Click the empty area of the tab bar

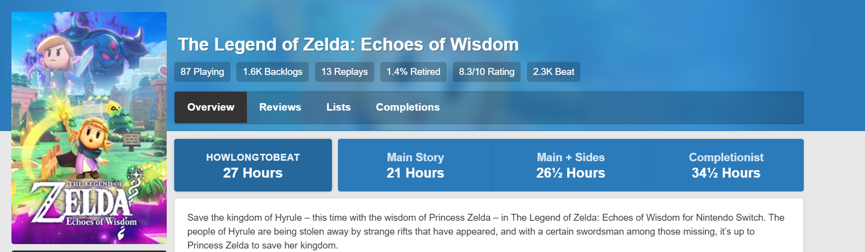(622, 107)
